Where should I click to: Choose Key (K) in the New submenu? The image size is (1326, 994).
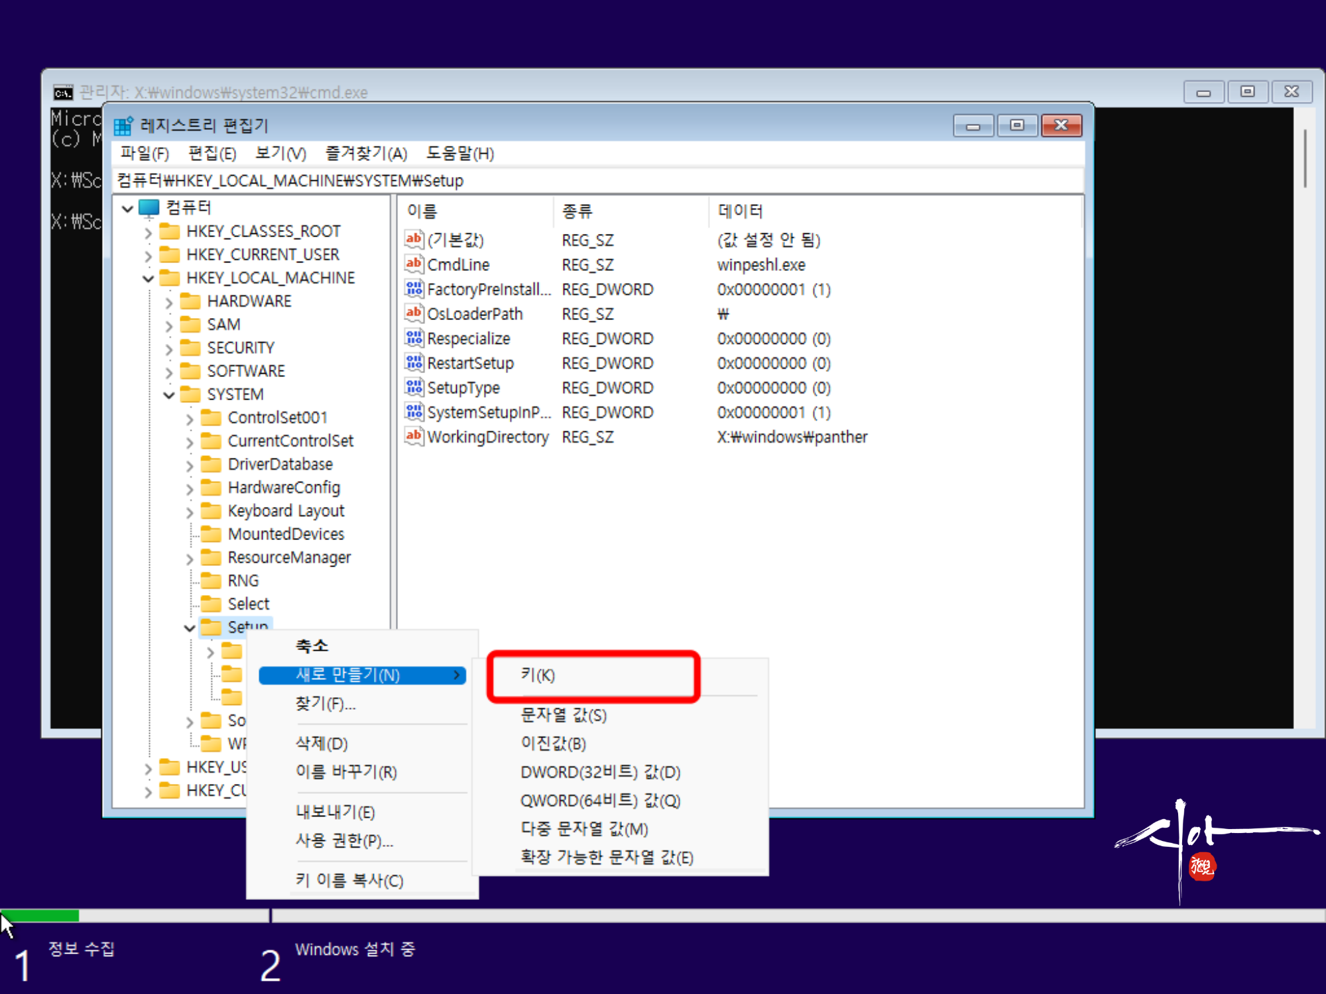pyautogui.click(x=538, y=675)
